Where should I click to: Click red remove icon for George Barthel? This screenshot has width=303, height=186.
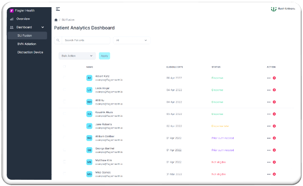[x=274, y=150]
